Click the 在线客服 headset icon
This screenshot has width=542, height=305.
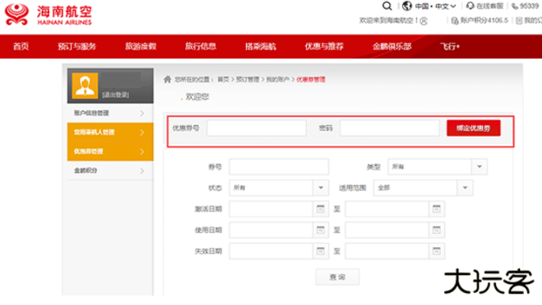point(470,6)
